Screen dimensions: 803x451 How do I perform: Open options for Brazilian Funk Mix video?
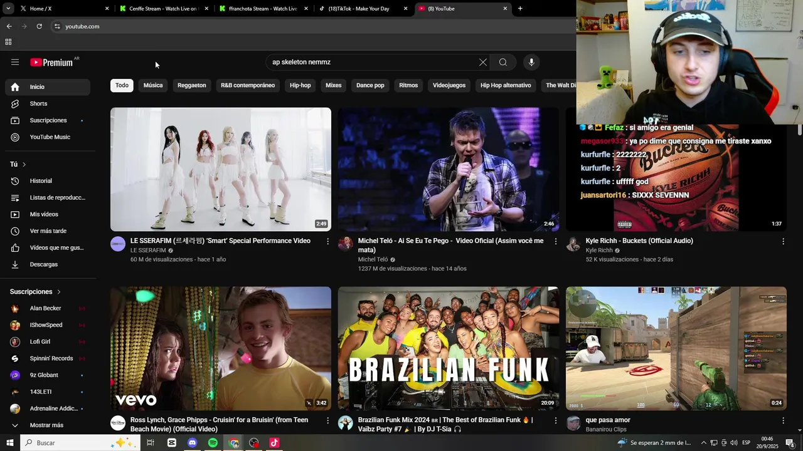(x=555, y=420)
